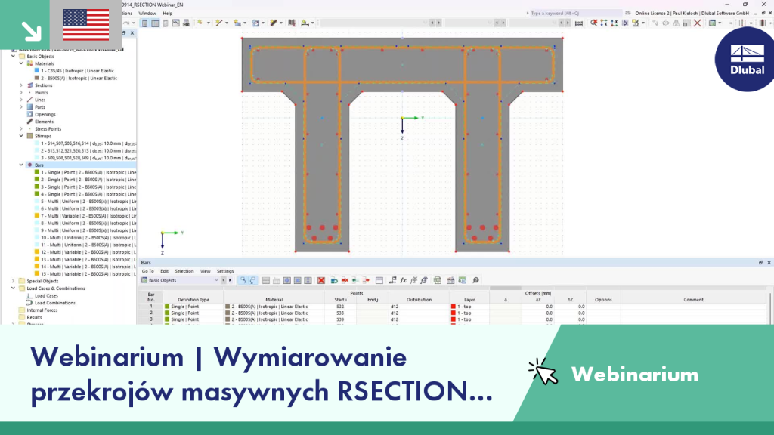Image resolution: width=774 pixels, height=435 pixels.
Task: Open the Window menu
Action: (147, 14)
